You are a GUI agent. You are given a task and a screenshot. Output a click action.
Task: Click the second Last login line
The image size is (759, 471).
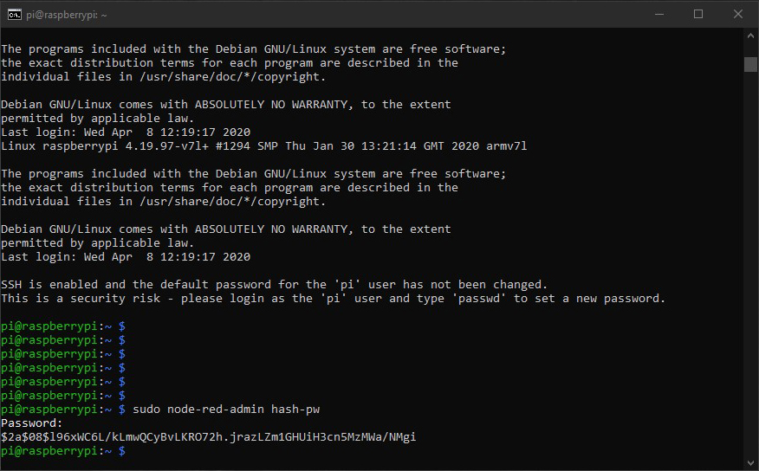click(x=126, y=257)
